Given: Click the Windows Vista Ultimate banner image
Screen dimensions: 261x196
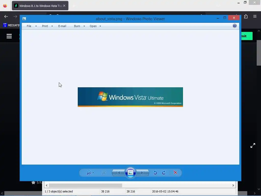Looking at the screenshot, I should click(x=130, y=97).
